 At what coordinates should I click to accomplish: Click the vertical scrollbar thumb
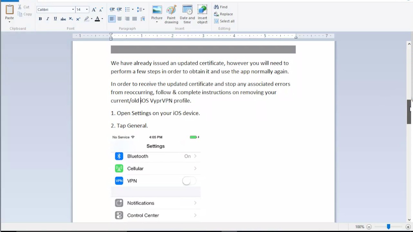[409, 112]
